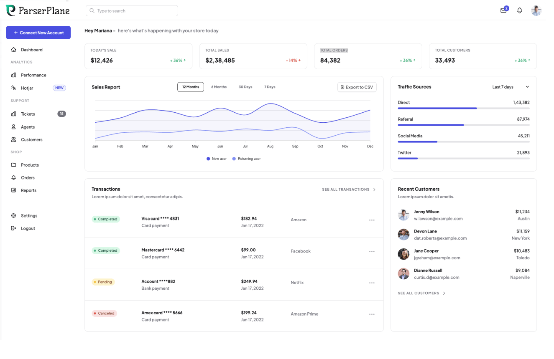This screenshot has width=554, height=359.
Task: Open the Products page
Action: click(30, 165)
